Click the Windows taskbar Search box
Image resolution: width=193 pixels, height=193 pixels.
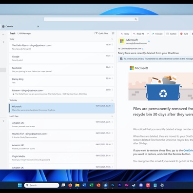[41, 185]
